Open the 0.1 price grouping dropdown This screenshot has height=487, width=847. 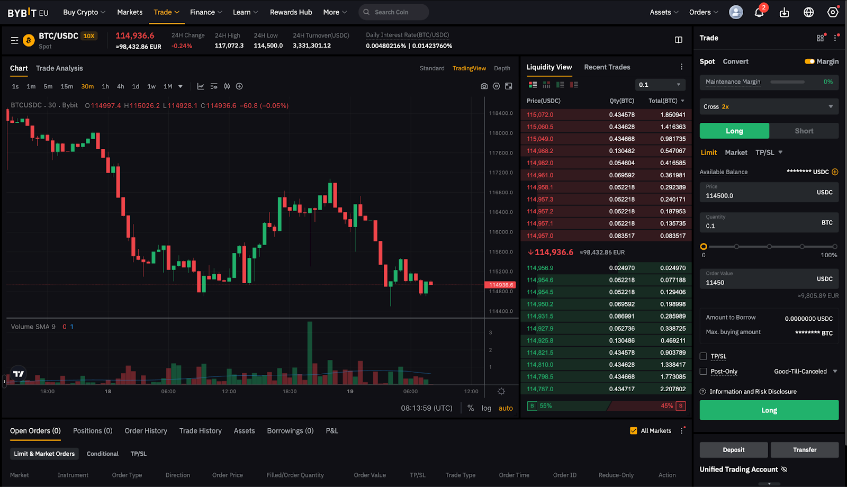(660, 85)
